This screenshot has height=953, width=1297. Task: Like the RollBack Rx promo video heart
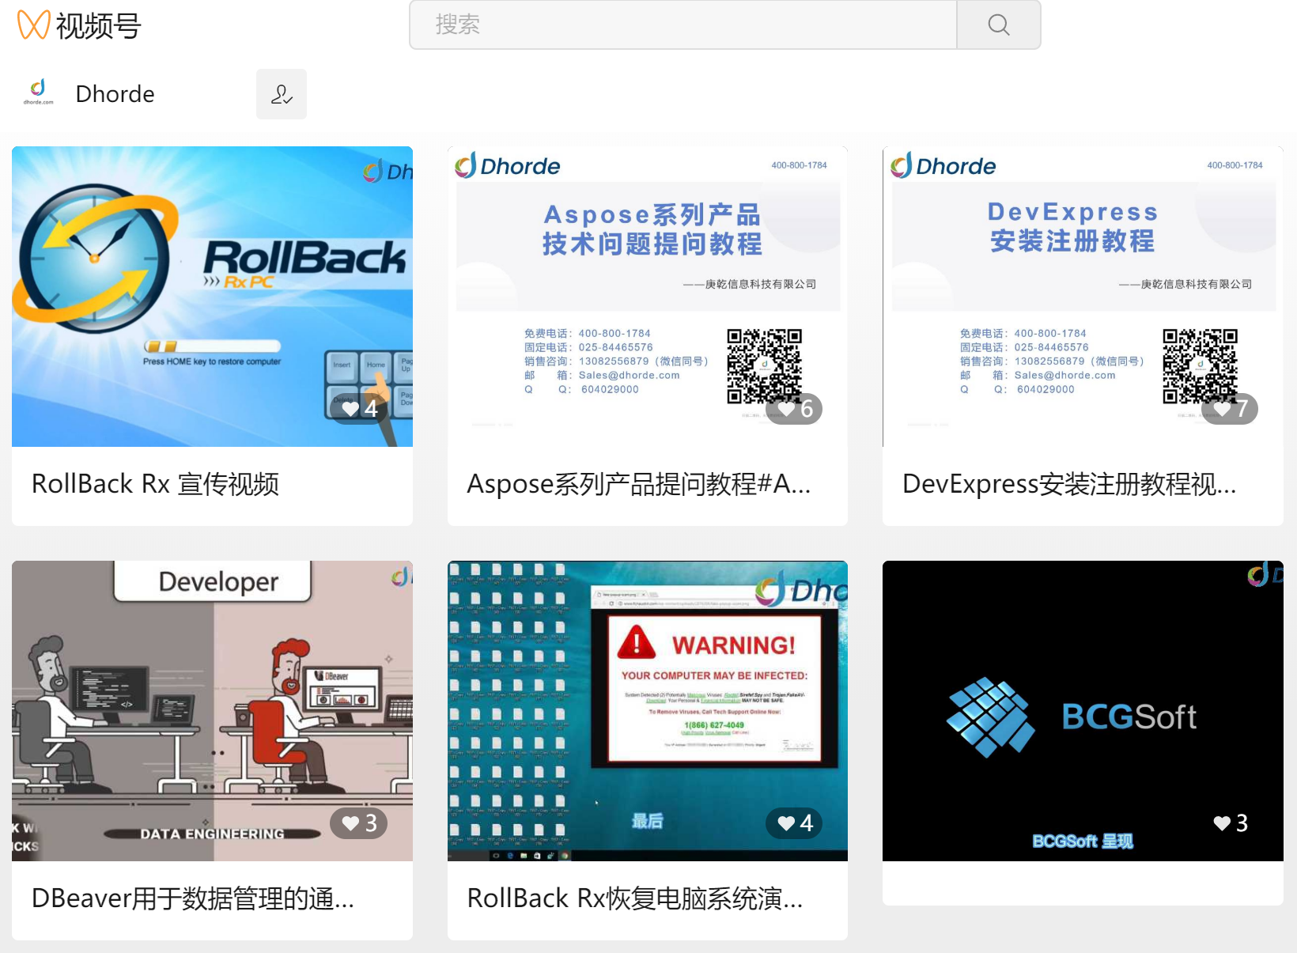coord(351,409)
